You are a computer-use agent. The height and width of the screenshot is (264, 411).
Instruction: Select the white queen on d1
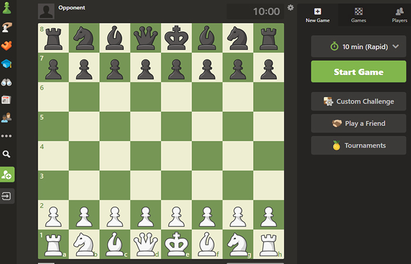click(146, 244)
